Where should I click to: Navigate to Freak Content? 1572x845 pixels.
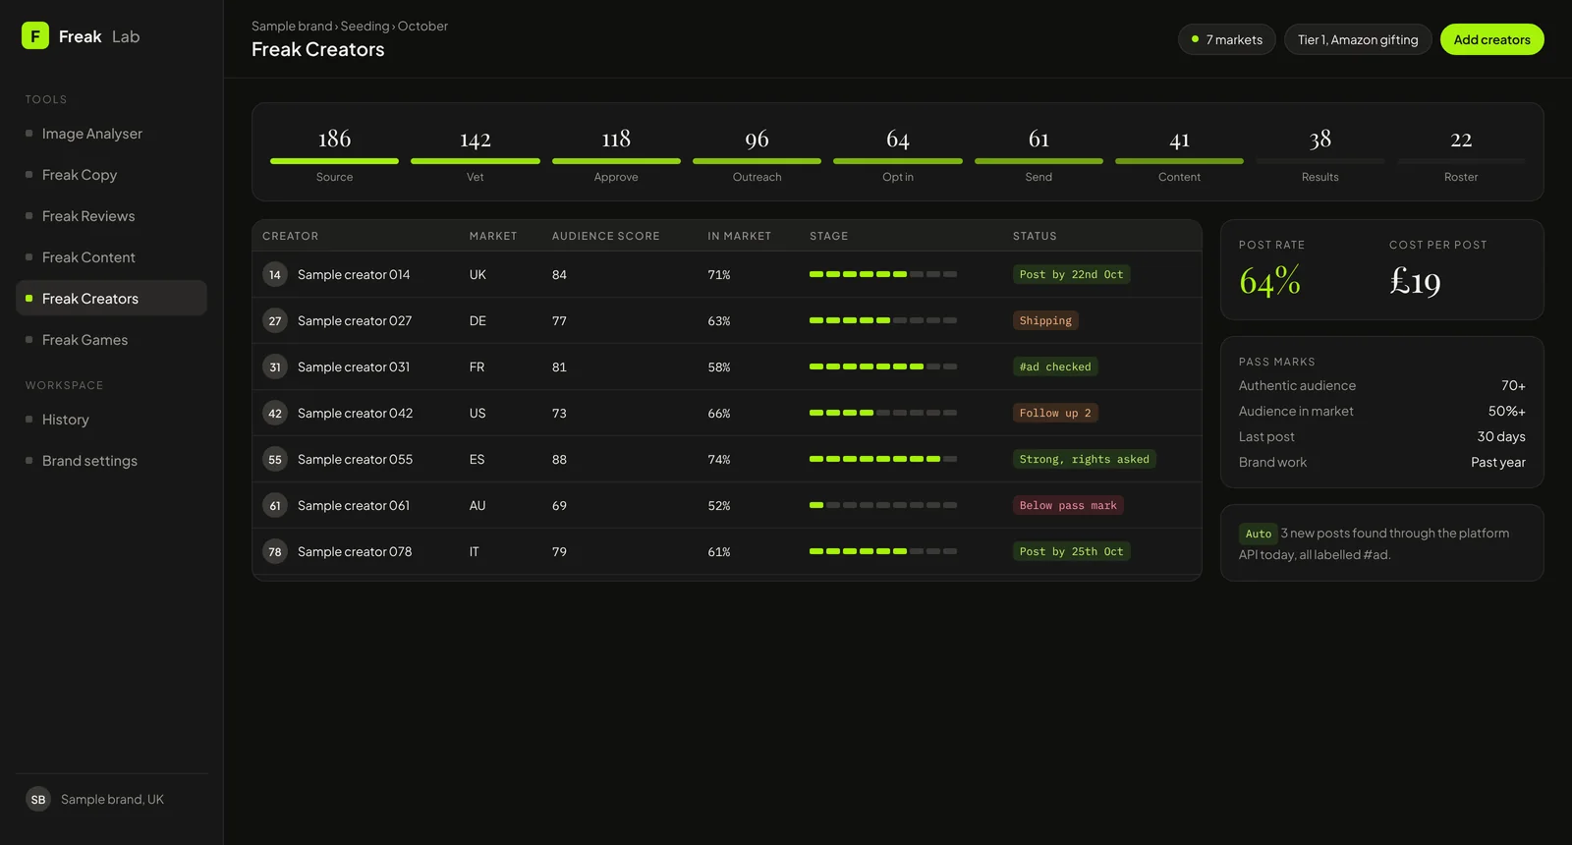111,257
